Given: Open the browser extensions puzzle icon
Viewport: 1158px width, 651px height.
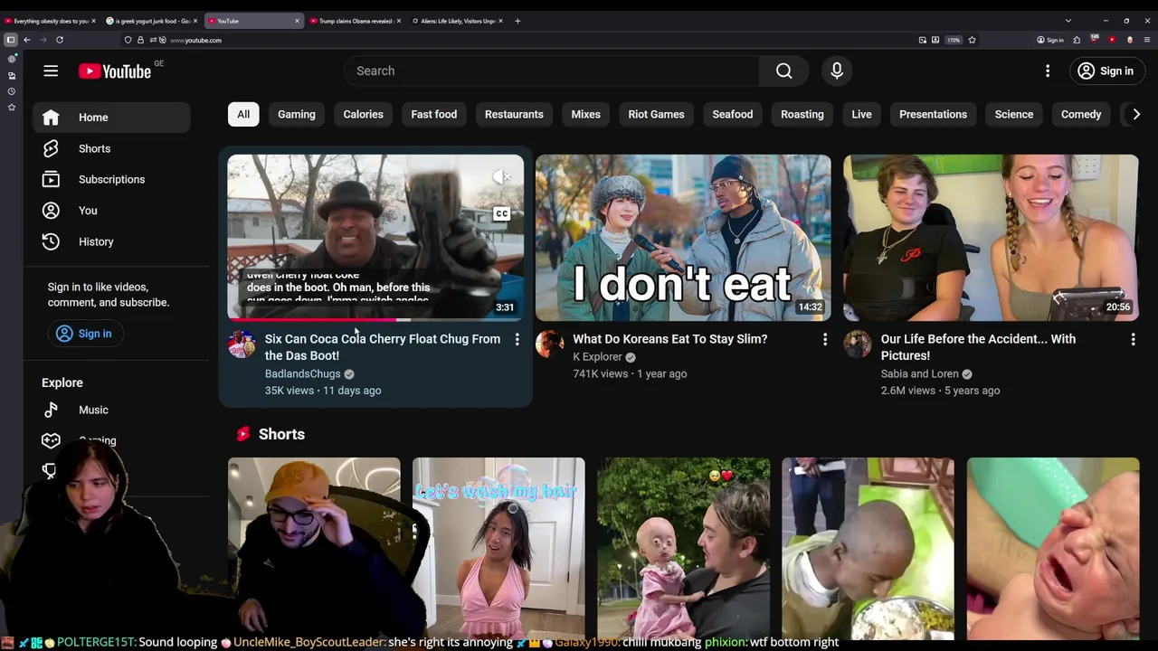Looking at the screenshot, I should pos(1077,40).
